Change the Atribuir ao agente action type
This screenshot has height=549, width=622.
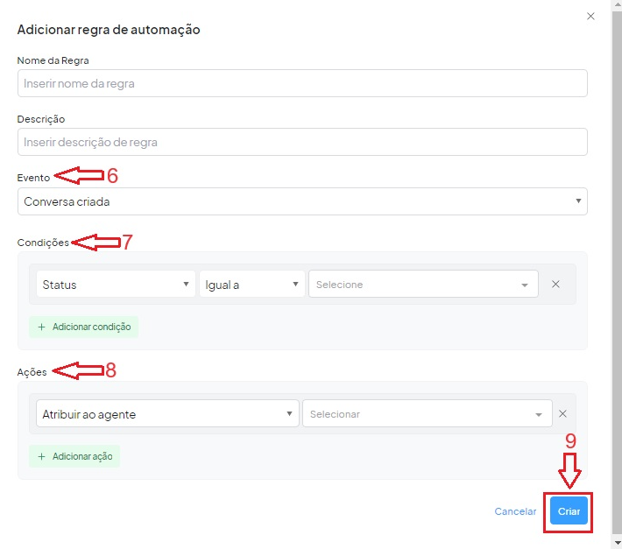click(x=167, y=414)
